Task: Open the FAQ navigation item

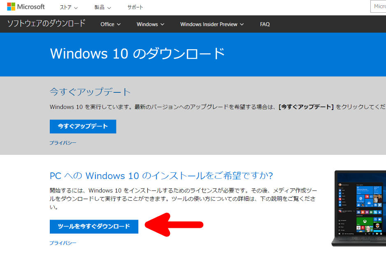Action: pyautogui.click(x=265, y=24)
